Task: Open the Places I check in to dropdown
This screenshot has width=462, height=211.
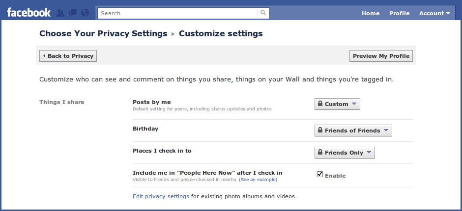Action: tap(345, 153)
